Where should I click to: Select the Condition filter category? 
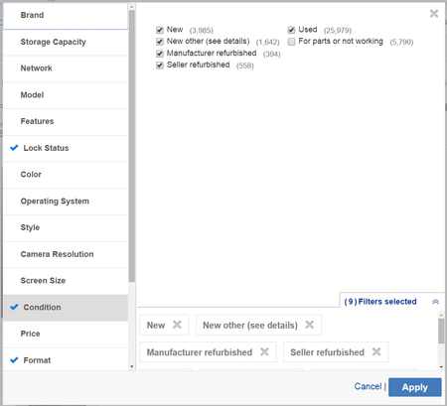click(x=66, y=308)
